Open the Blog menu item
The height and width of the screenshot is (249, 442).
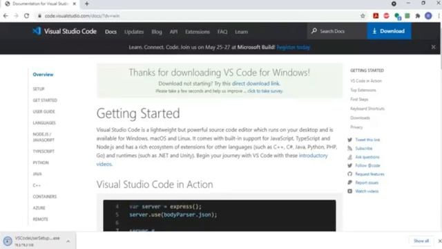coord(157,32)
